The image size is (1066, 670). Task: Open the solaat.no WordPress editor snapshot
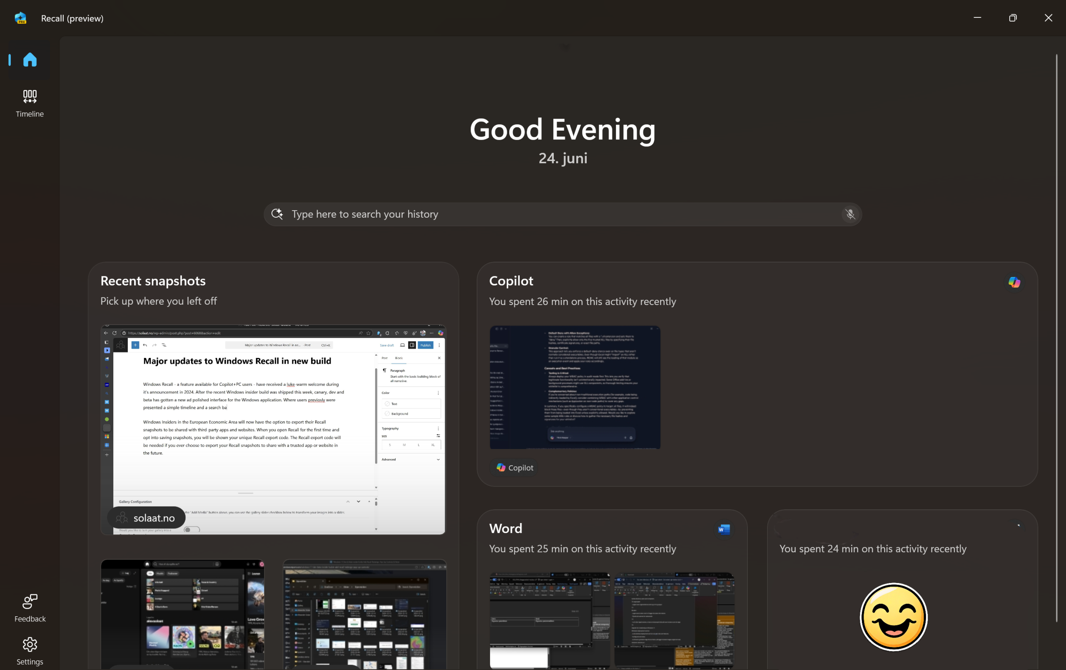[273, 429]
